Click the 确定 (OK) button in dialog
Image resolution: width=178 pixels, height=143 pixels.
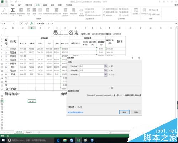(124, 112)
